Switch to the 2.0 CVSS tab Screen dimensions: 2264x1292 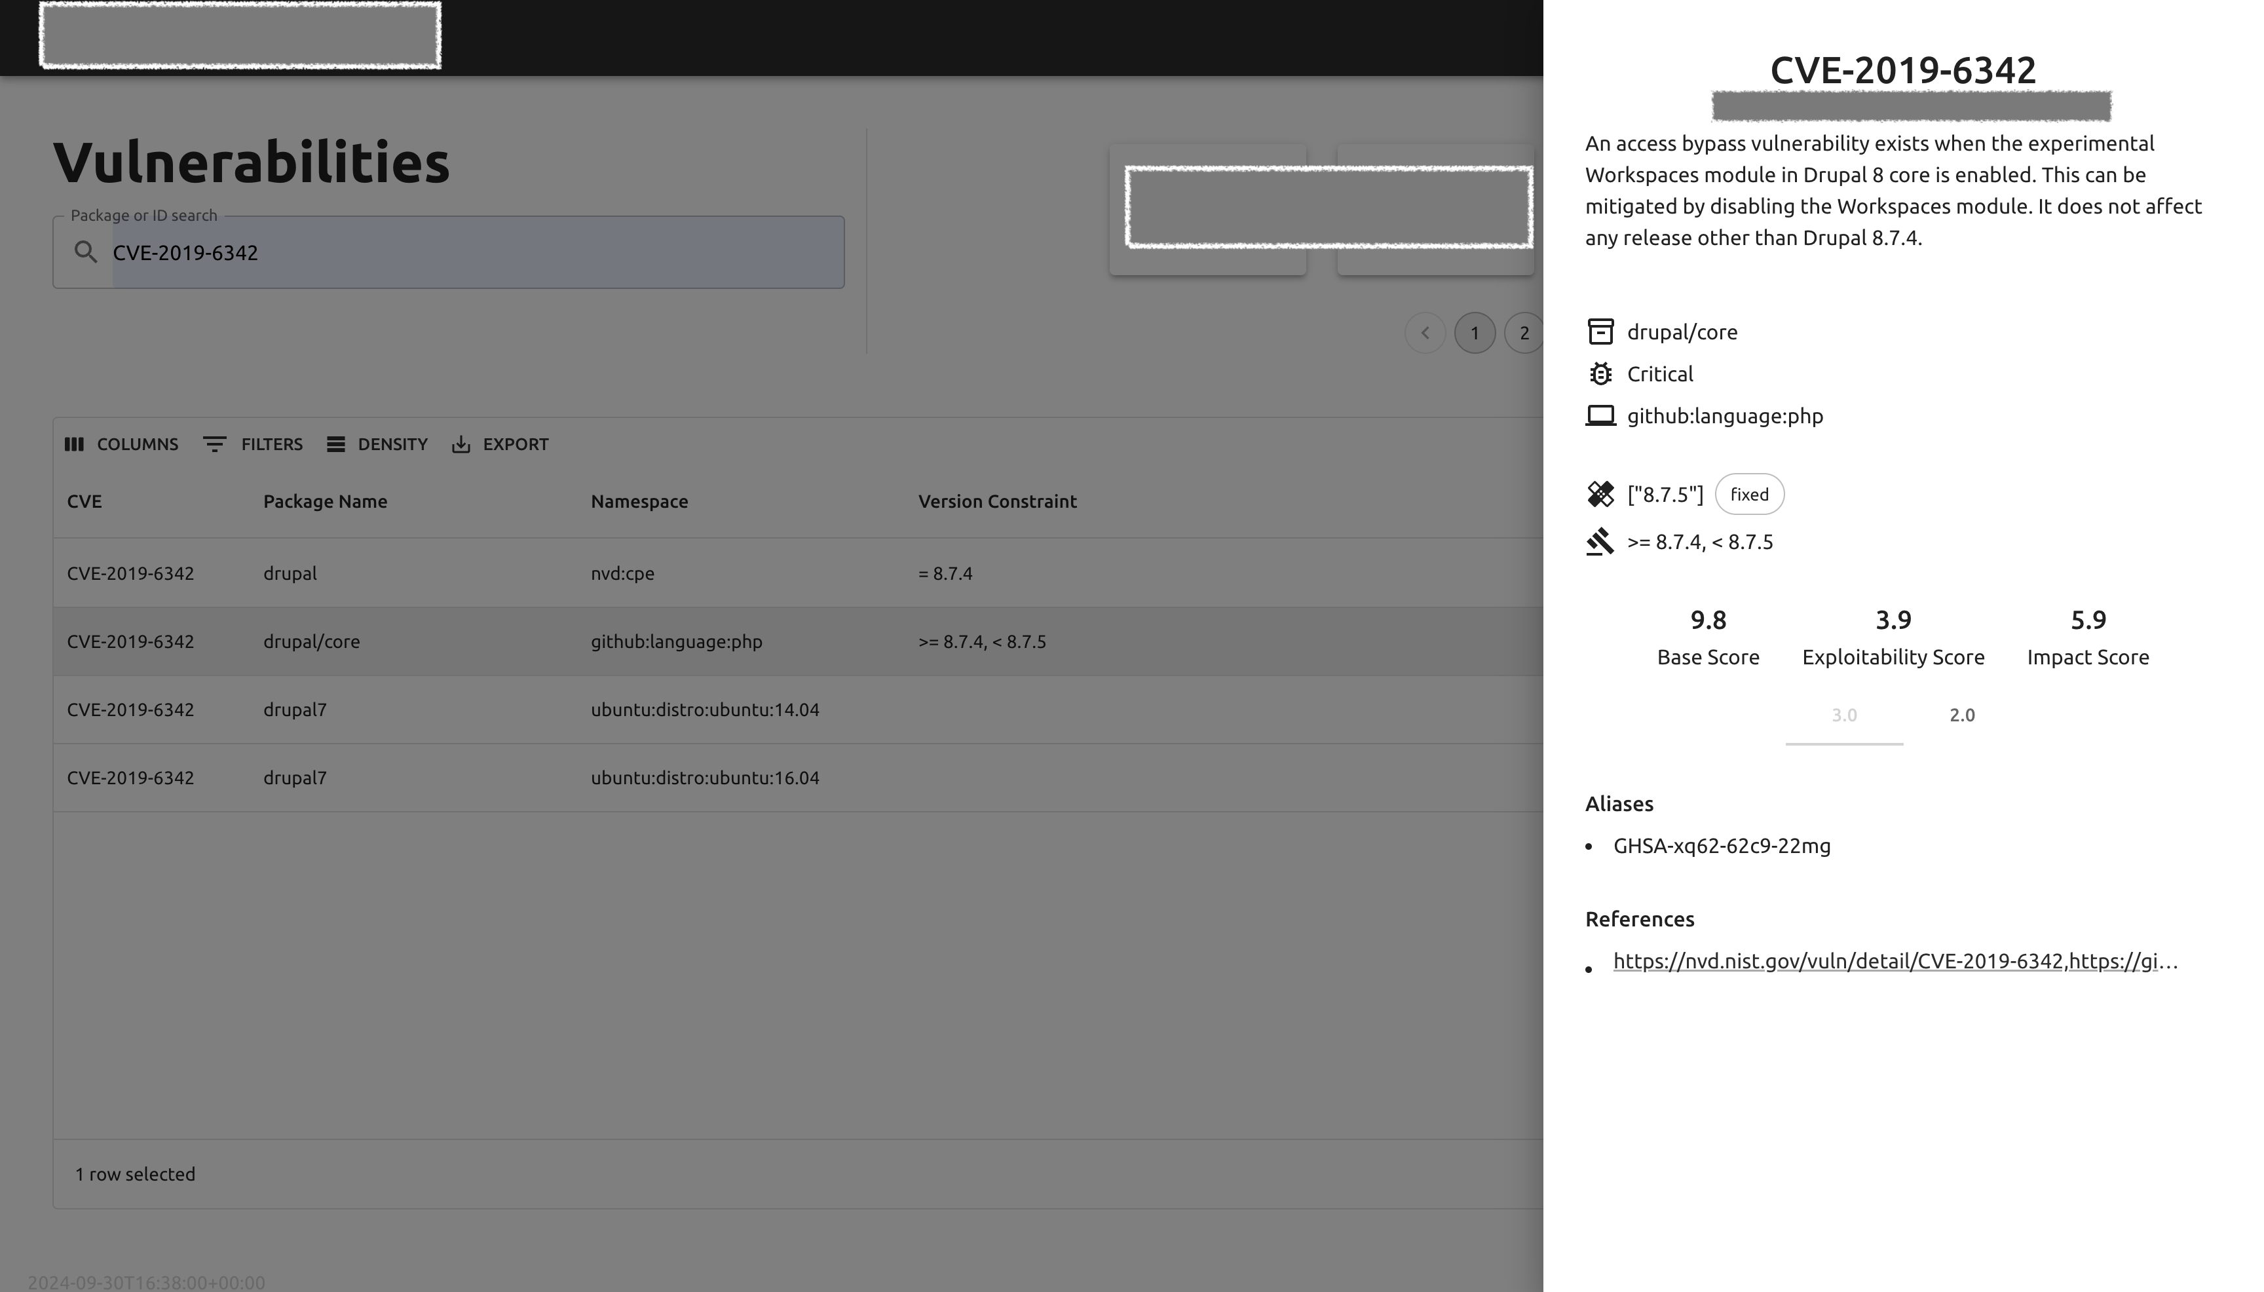(1961, 715)
